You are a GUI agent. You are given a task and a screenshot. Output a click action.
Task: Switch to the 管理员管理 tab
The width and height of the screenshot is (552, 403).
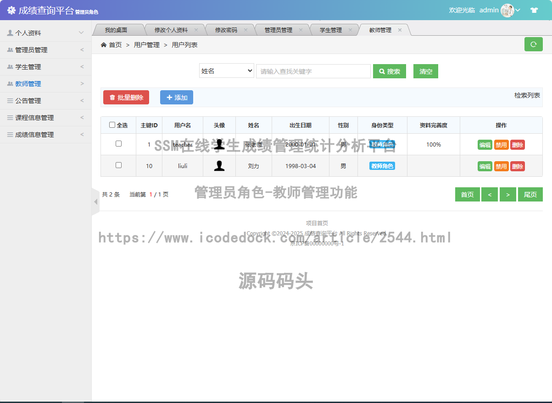[x=278, y=30]
